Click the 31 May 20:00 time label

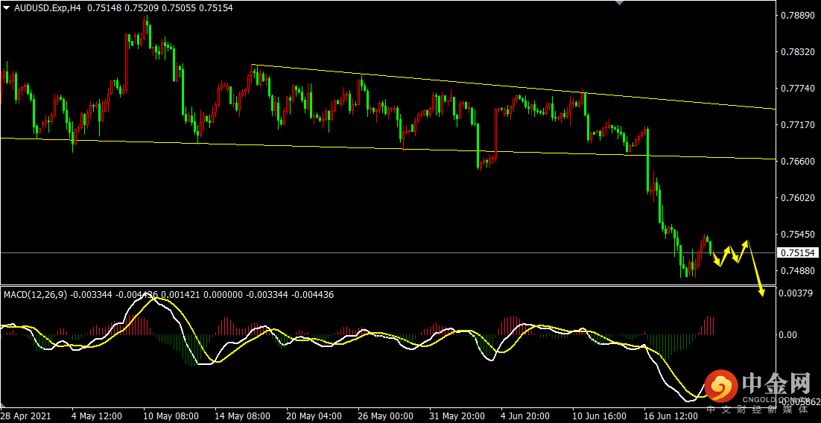[456, 417]
